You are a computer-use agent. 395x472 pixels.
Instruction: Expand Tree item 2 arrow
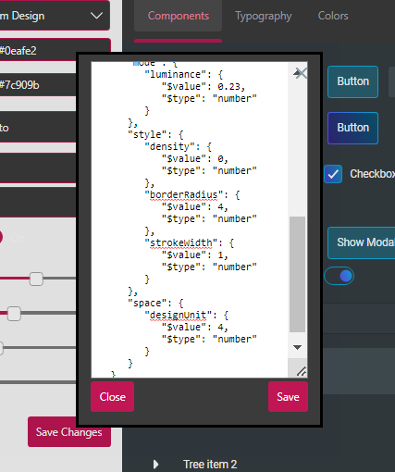(156, 465)
